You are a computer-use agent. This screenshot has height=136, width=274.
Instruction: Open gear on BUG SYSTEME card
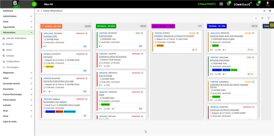click(x=142, y=73)
